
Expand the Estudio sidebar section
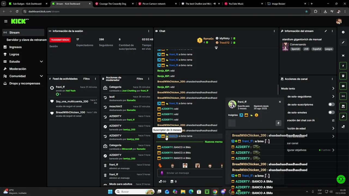41,62
